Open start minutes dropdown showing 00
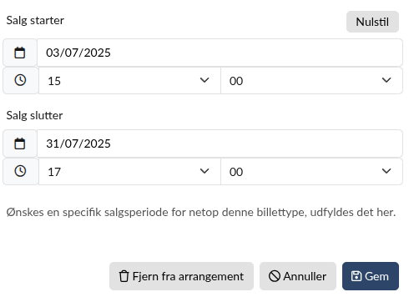 [311, 81]
